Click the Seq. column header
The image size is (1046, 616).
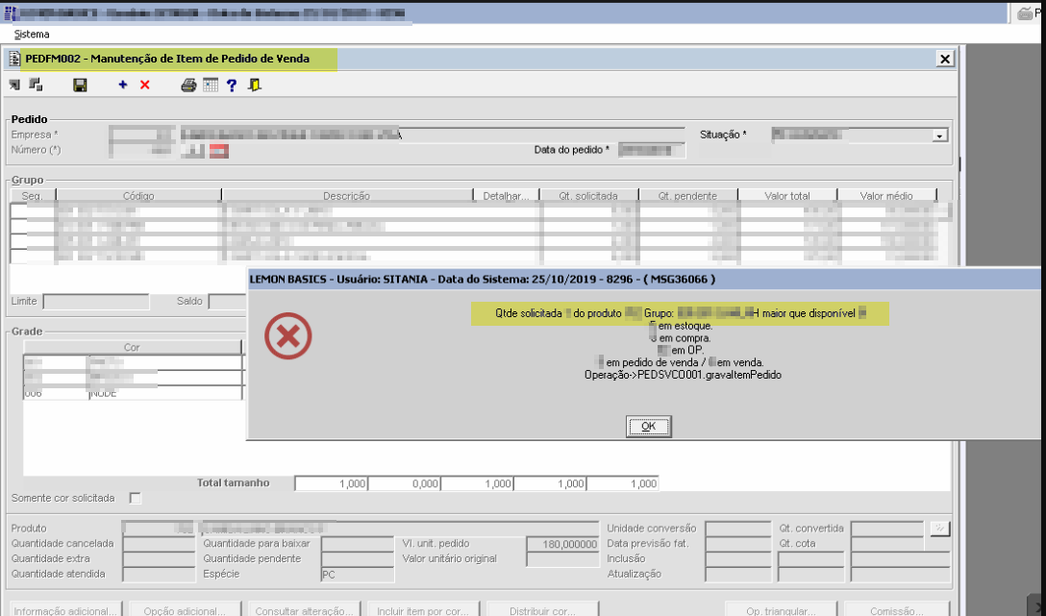(32, 195)
